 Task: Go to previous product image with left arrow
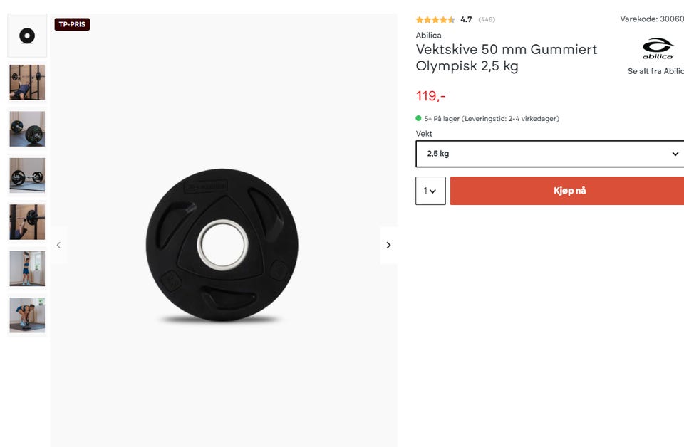tap(58, 246)
